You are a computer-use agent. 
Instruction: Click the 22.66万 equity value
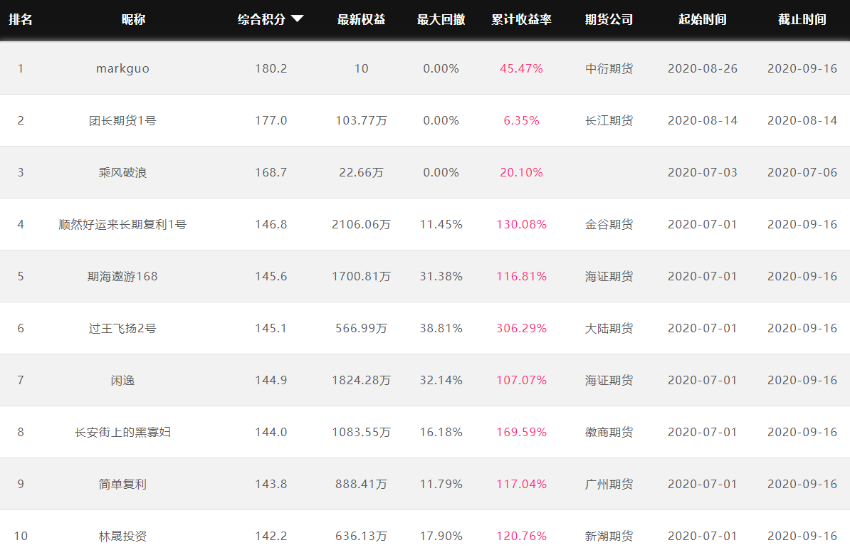click(361, 173)
